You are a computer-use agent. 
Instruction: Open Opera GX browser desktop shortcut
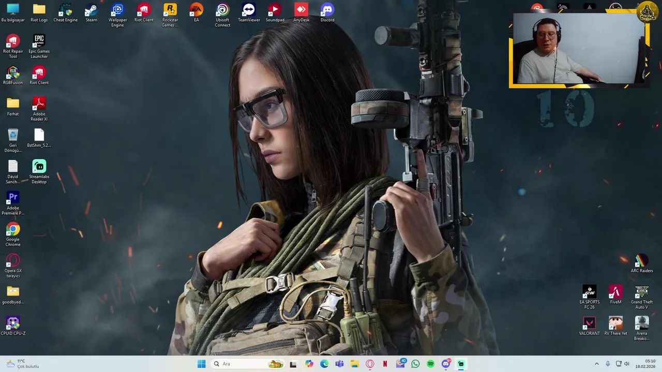(13, 266)
